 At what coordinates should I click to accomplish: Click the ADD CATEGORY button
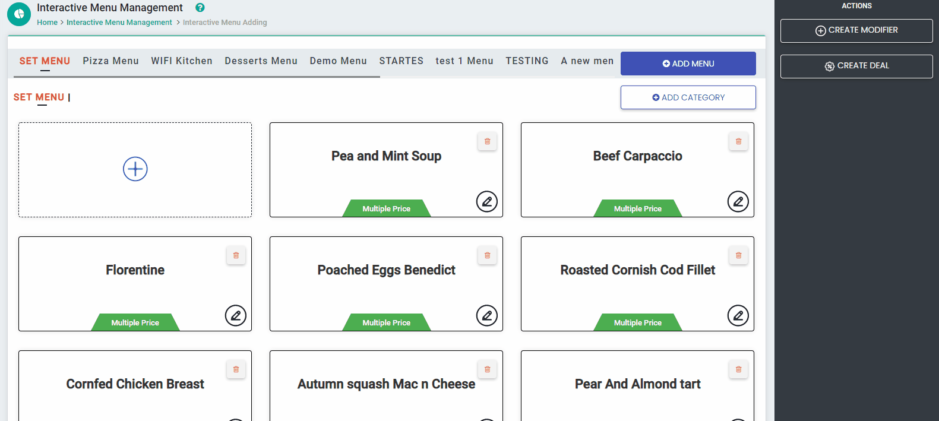(688, 97)
